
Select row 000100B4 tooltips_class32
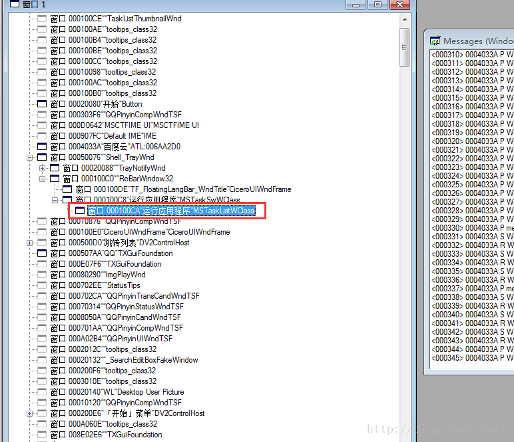tap(103, 40)
